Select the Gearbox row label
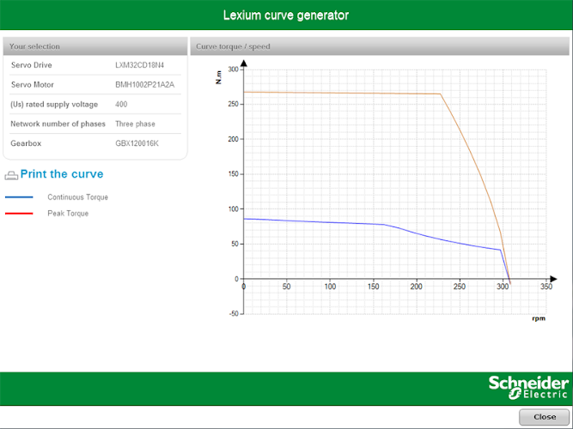This screenshot has width=573, height=429. [x=26, y=143]
